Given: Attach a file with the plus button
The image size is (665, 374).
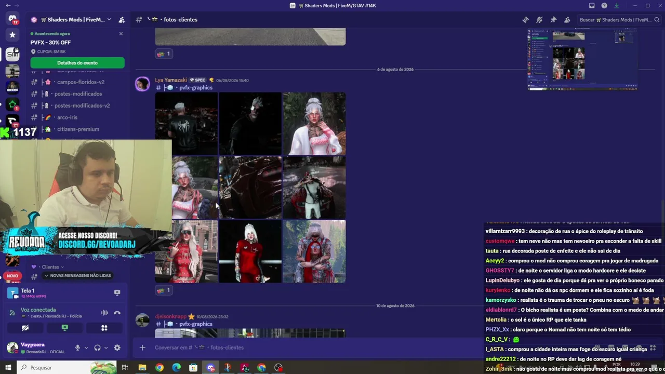Looking at the screenshot, I should point(142,348).
